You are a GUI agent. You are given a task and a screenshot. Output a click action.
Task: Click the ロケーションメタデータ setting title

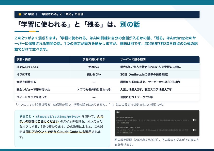[125, 118]
